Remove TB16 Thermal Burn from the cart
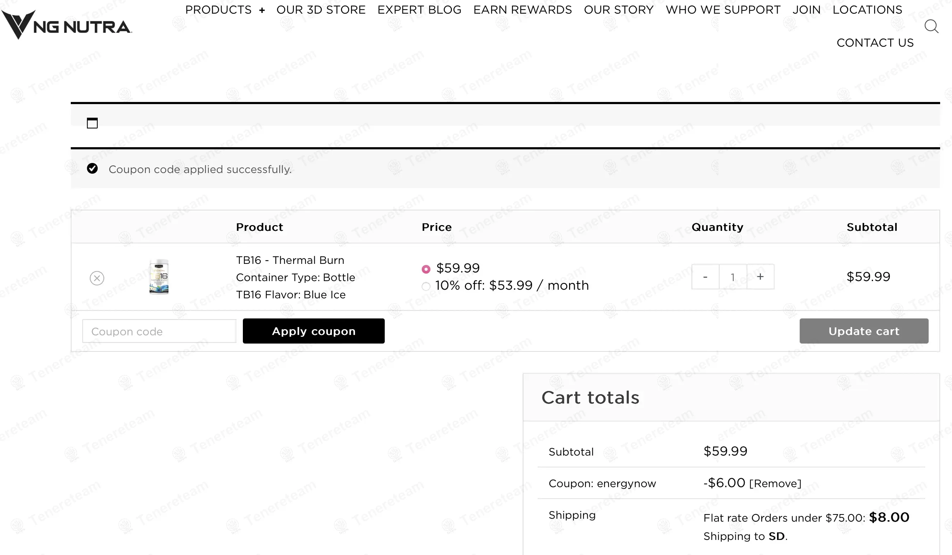952x555 pixels. click(97, 278)
